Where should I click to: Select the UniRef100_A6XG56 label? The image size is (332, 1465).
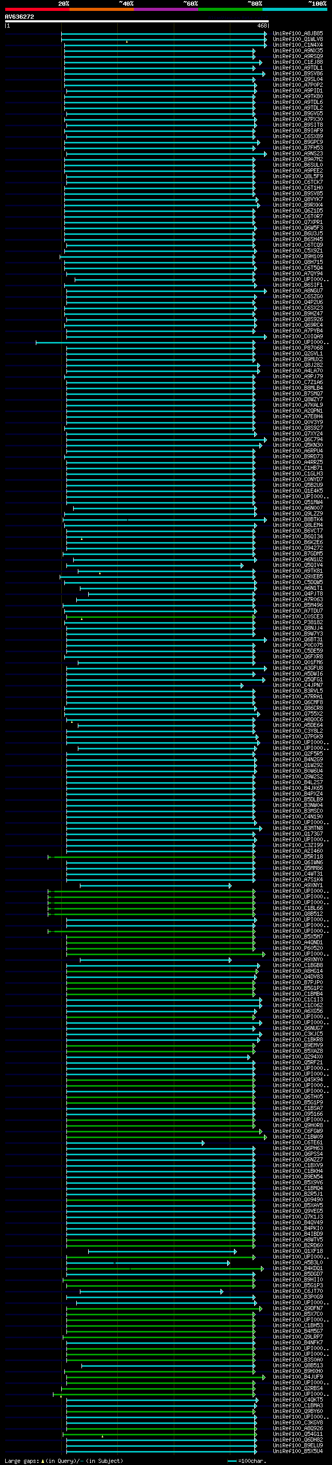(298, 1011)
